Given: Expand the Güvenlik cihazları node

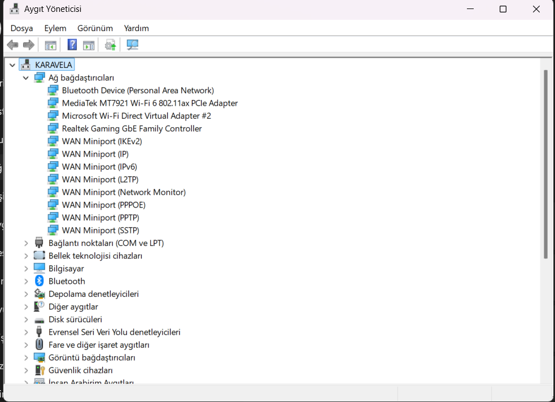Looking at the screenshot, I should point(26,370).
